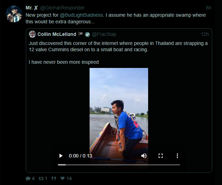Viewport: 222px width, 185px height.
Task: Open the quoted tweet's 12h timestamp
Action: coord(205,34)
